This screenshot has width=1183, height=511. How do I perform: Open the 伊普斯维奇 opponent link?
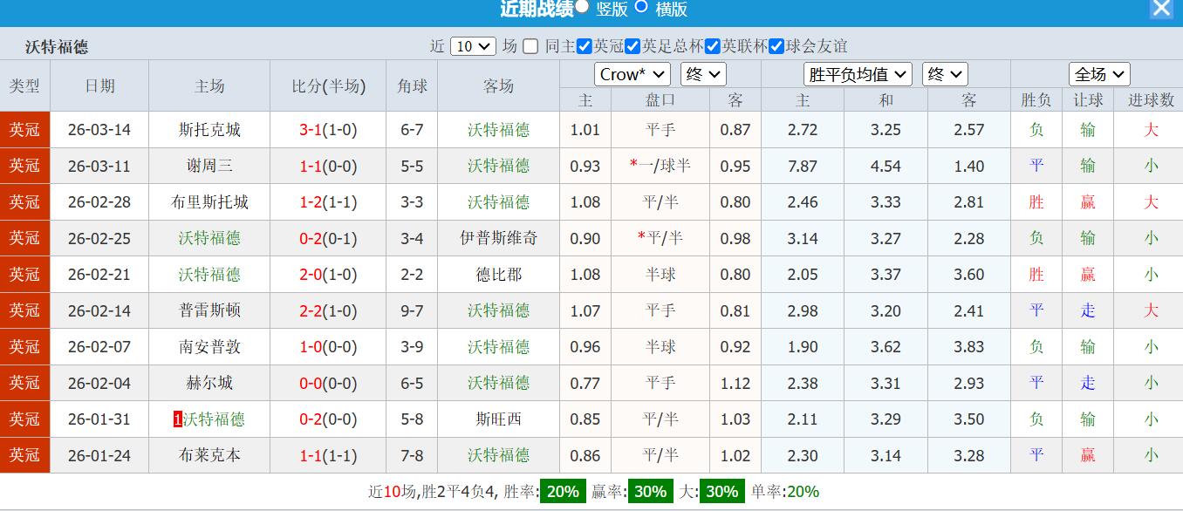click(497, 238)
